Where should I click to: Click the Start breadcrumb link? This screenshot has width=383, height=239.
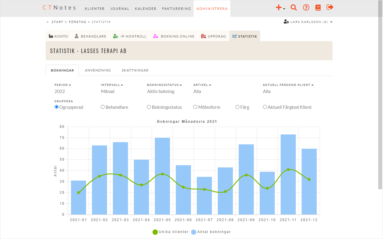click(x=57, y=22)
